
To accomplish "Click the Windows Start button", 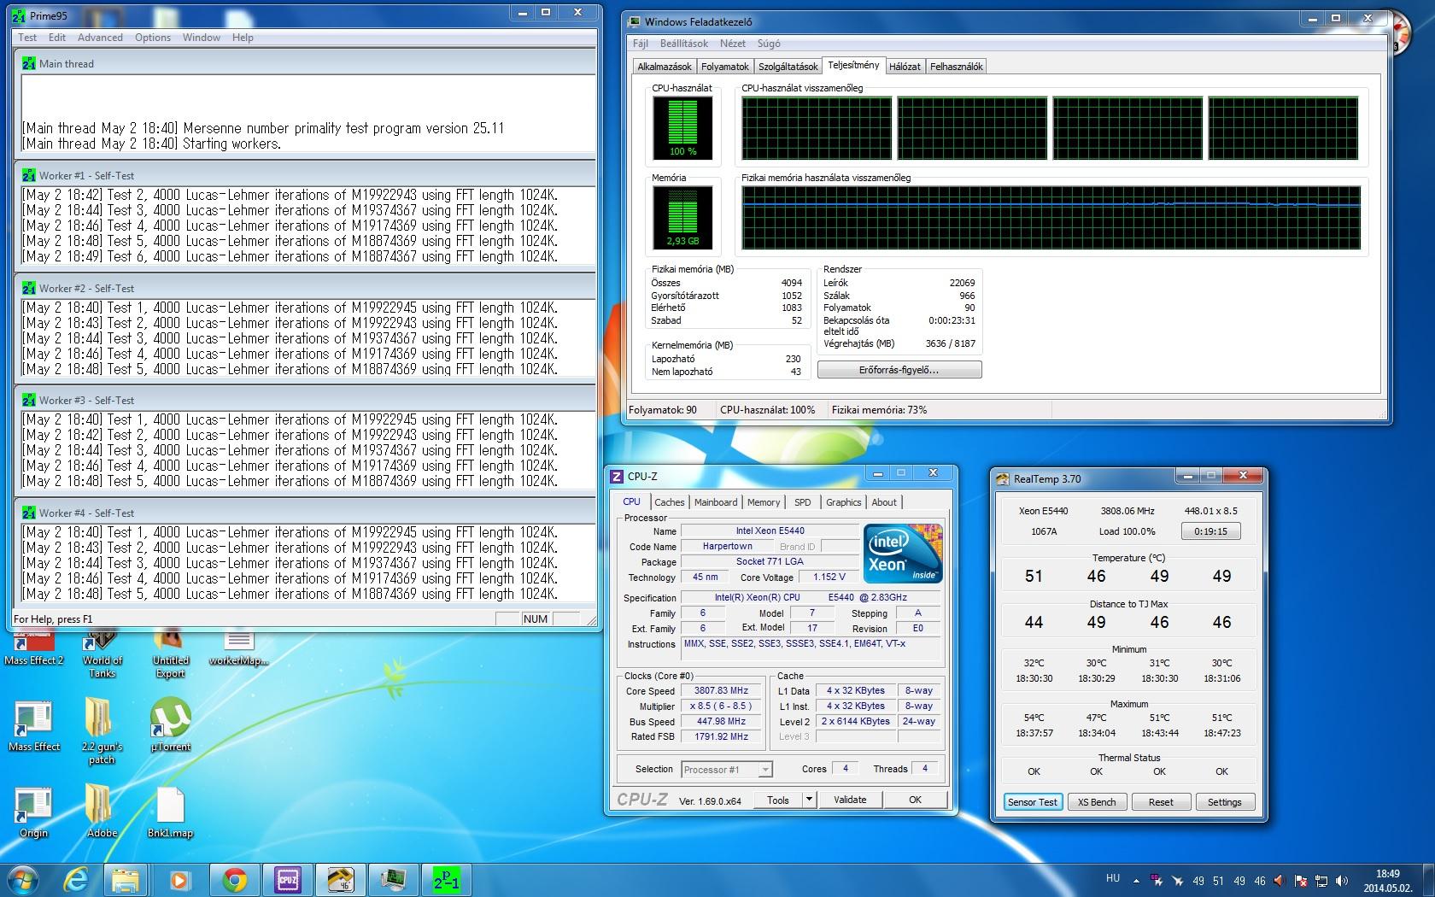I will point(23,879).
